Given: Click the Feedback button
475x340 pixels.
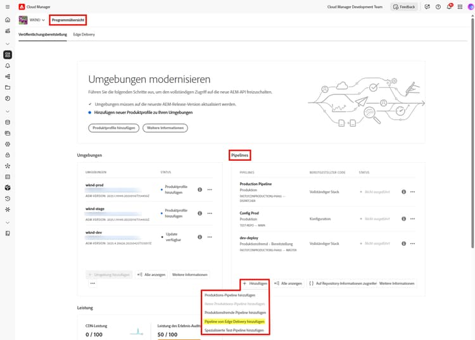Looking at the screenshot, I should coord(404,7).
